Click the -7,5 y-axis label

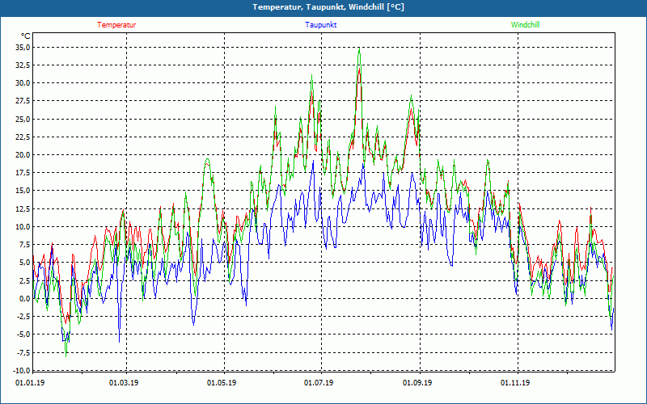(23, 352)
